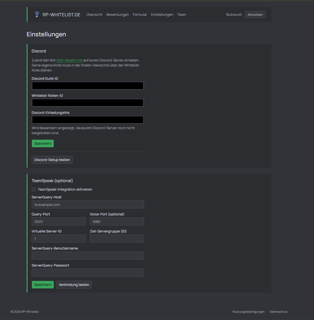The width and height of the screenshot is (314, 320).
Task: Open the Bewerbungen menu item
Action: 117,15
